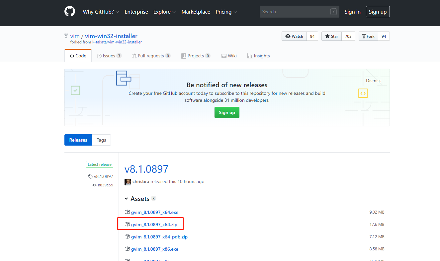This screenshot has width=440, height=261.
Task: Click the Sign up button in header
Action: click(x=378, y=12)
